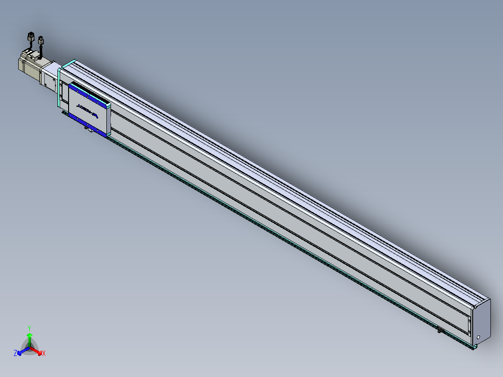
Task: Select the shorter right cable connector on the motor
Action: click(41, 41)
